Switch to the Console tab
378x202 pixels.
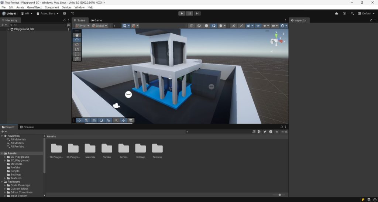27,127
